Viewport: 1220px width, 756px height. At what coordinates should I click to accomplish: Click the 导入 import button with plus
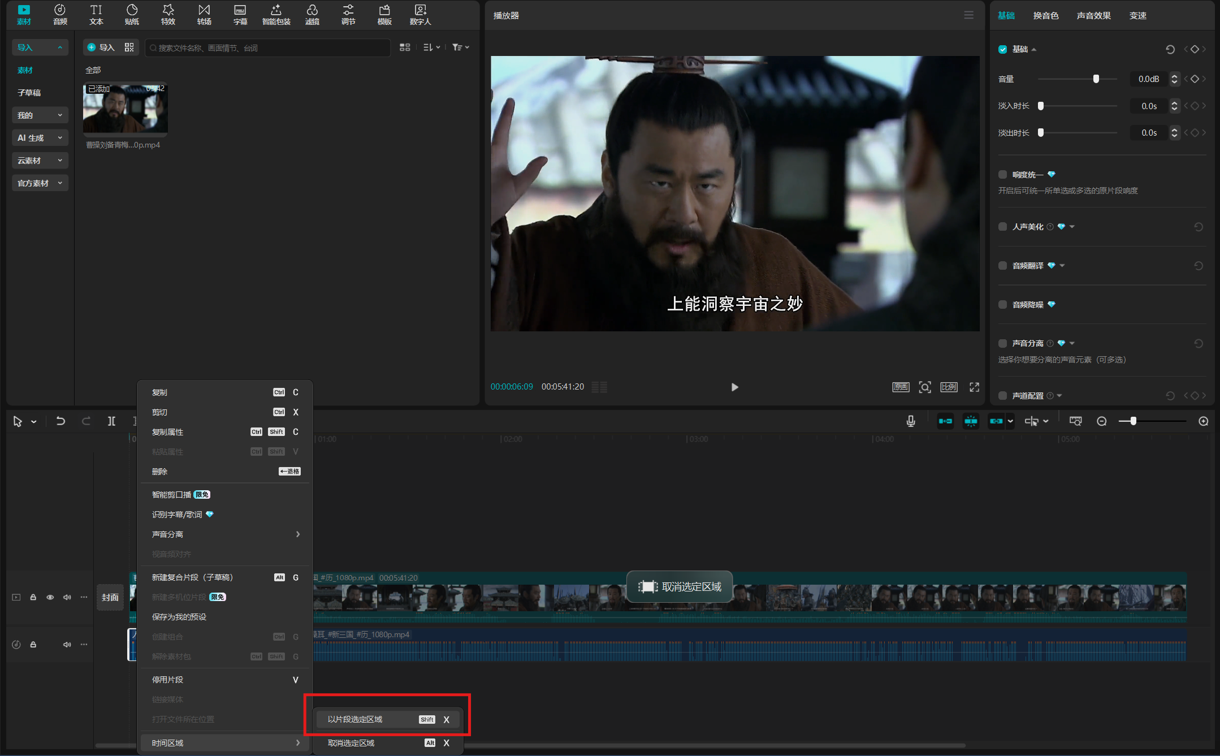(101, 47)
